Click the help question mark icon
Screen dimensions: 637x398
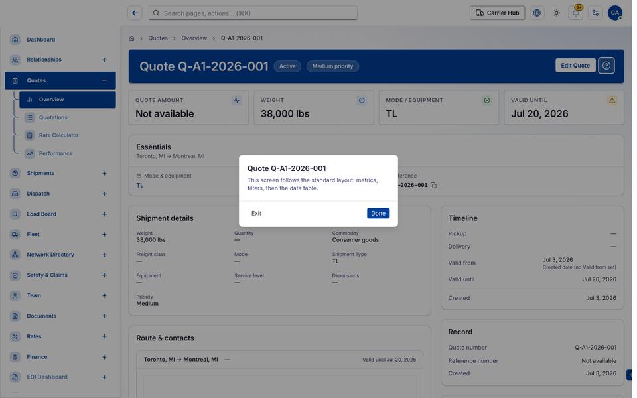point(606,66)
